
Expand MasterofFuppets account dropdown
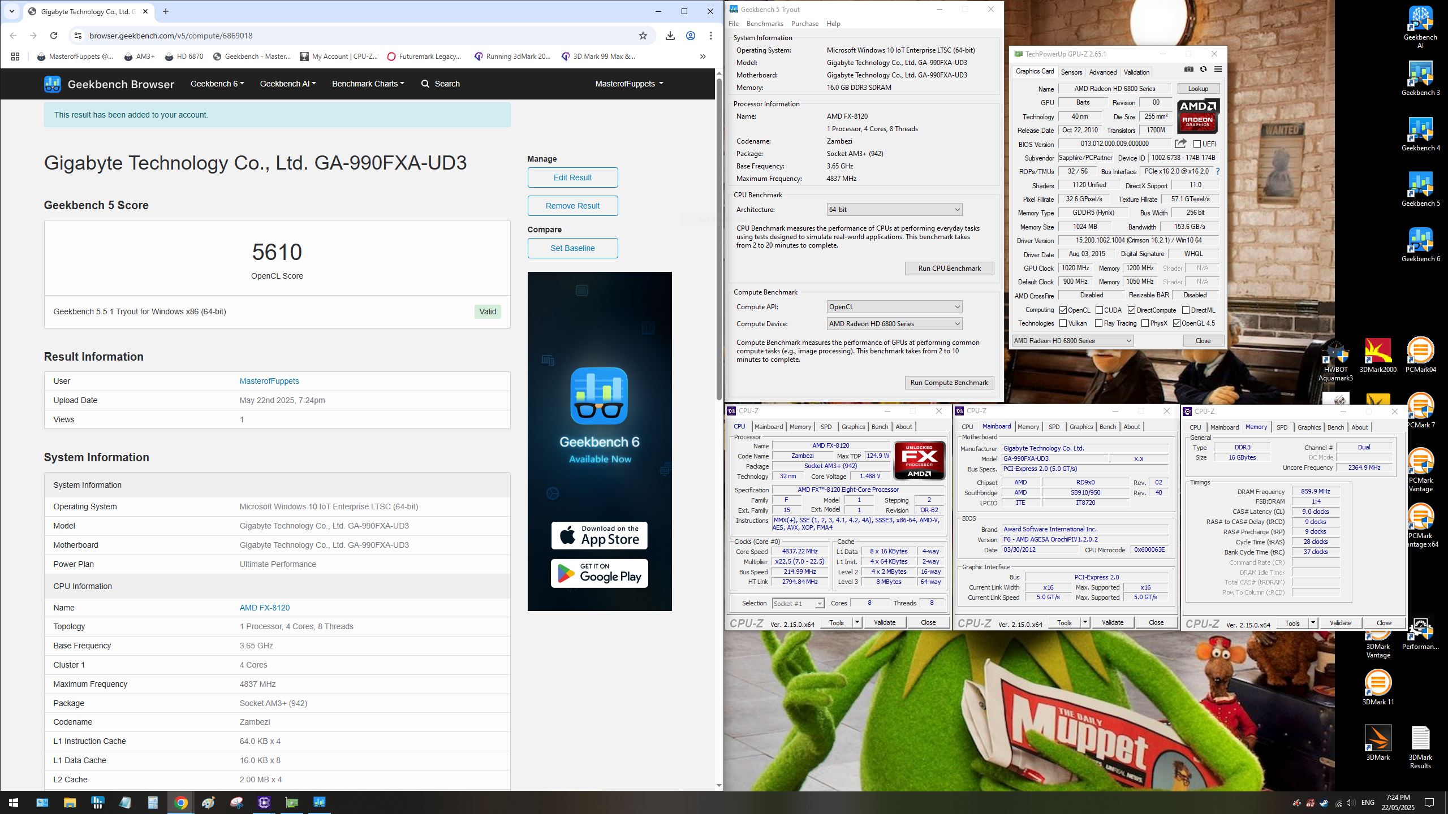(629, 84)
